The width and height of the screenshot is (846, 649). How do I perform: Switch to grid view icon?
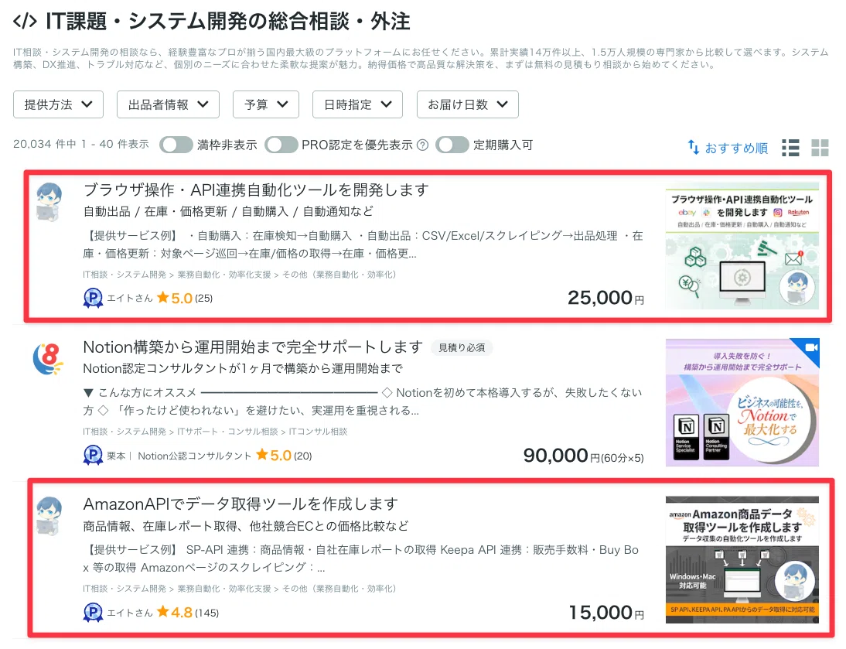820,147
